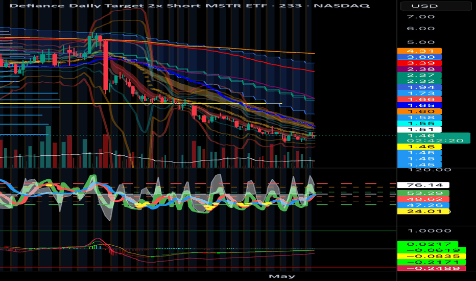The image size is (476, 281).
Task: Select the red 3.39 price label
Action: (x=419, y=63)
